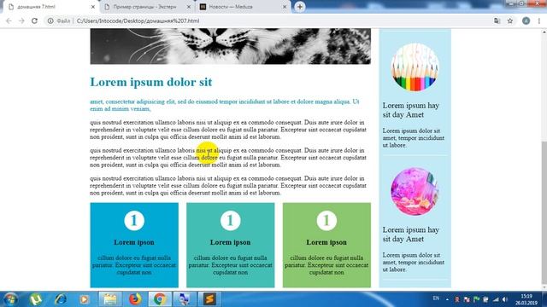
Task: Click Lorem ipson title in the blue card
Action: tap(134, 242)
